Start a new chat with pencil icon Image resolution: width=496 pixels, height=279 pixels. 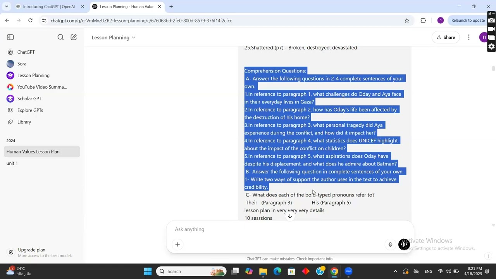[x=74, y=37]
